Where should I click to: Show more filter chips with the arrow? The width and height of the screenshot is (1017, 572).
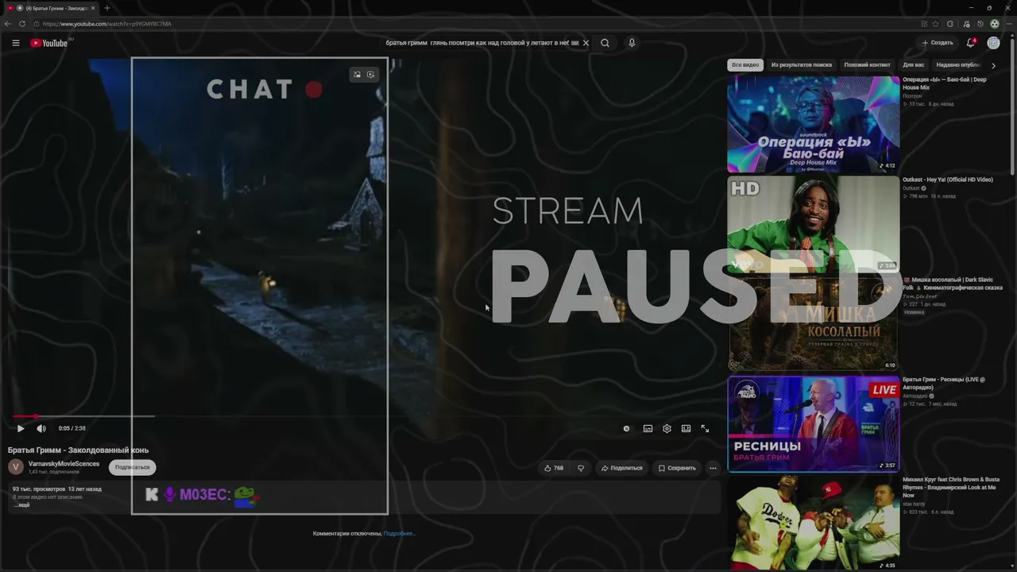click(993, 65)
